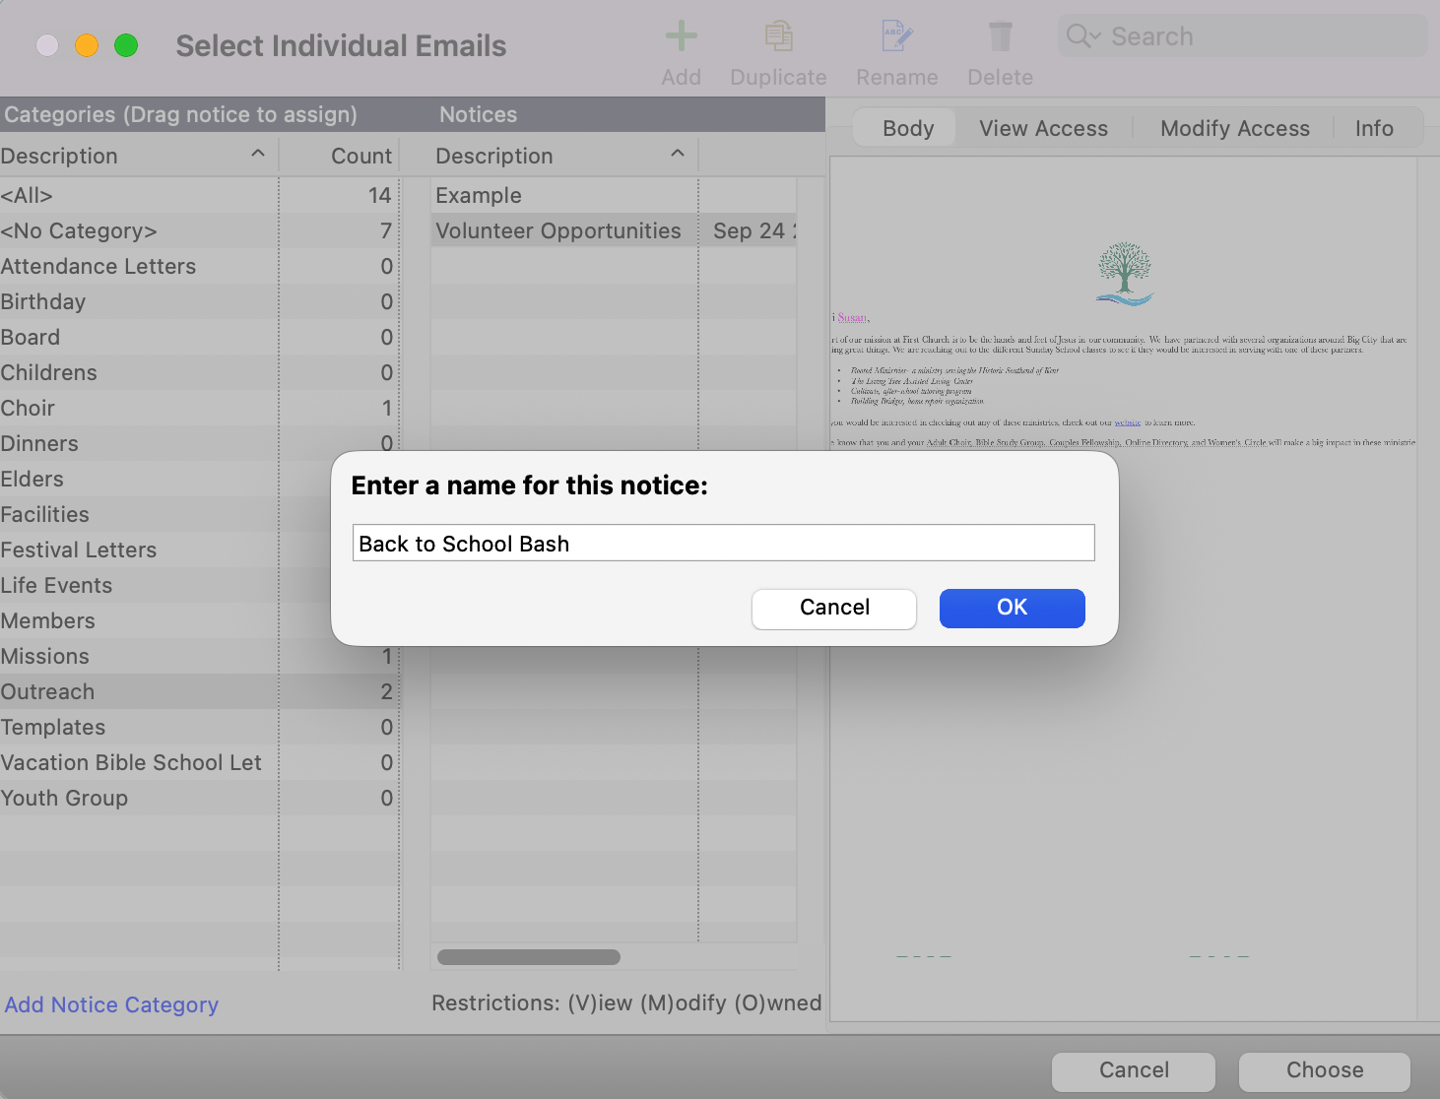
Task: Click the bottom window Cancel button
Action: coord(1134,1070)
